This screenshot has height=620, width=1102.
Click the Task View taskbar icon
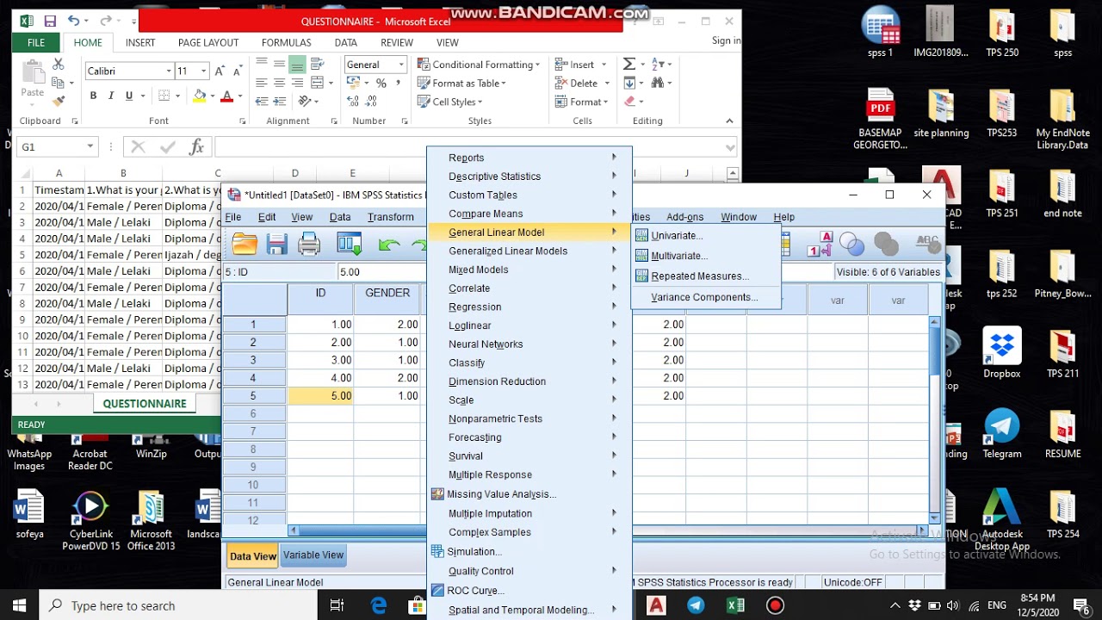click(x=337, y=605)
